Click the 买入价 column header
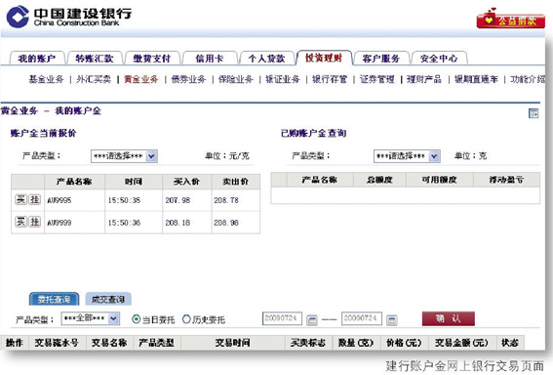Viewport: 553px width, 375px height. pyautogui.click(x=186, y=182)
